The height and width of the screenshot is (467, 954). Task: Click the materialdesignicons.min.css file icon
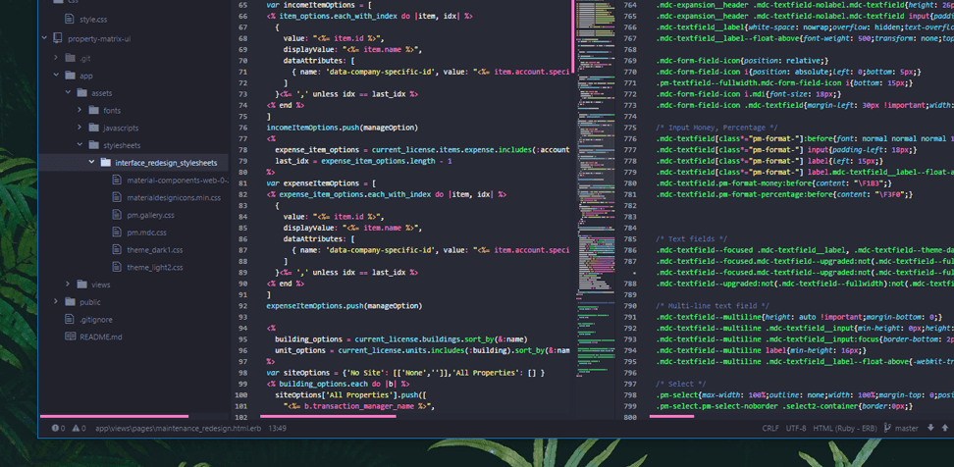pyautogui.click(x=117, y=197)
